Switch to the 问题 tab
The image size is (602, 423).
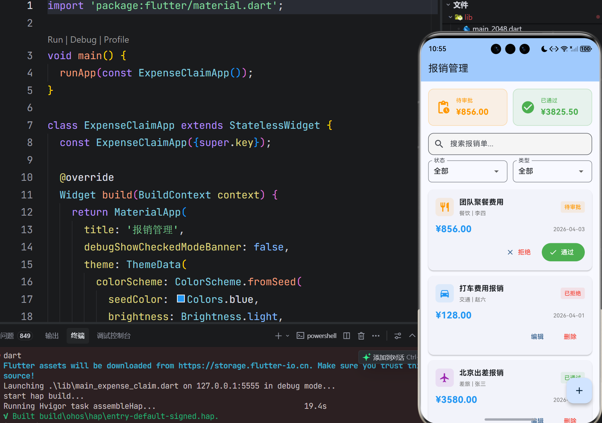(7, 336)
